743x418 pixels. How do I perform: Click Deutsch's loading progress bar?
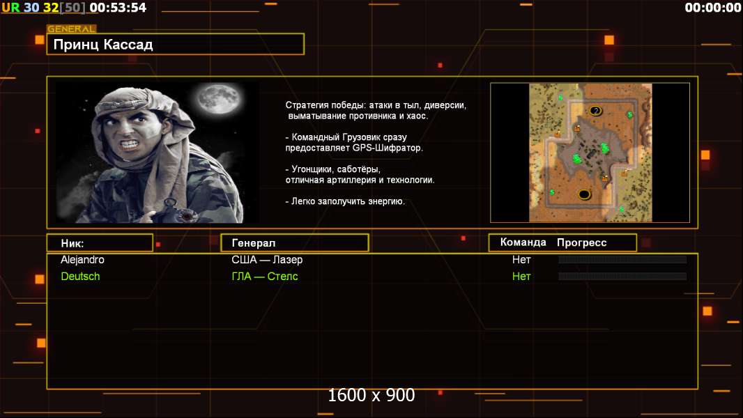(622, 276)
